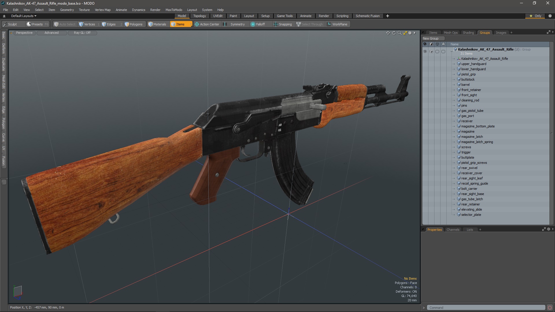Open the Perspective view type dropdown

coord(24,33)
